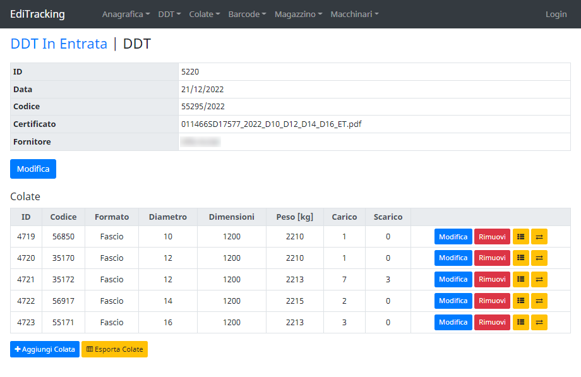
Task: Open the Colate navbar menu
Action: pyautogui.click(x=205, y=14)
